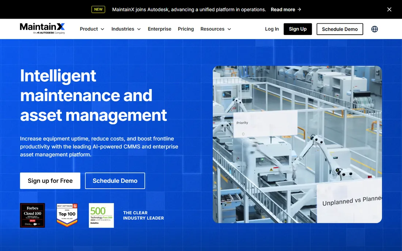Image resolution: width=402 pixels, height=251 pixels.
Task: Click the Read more arrow link
Action: tap(286, 9)
